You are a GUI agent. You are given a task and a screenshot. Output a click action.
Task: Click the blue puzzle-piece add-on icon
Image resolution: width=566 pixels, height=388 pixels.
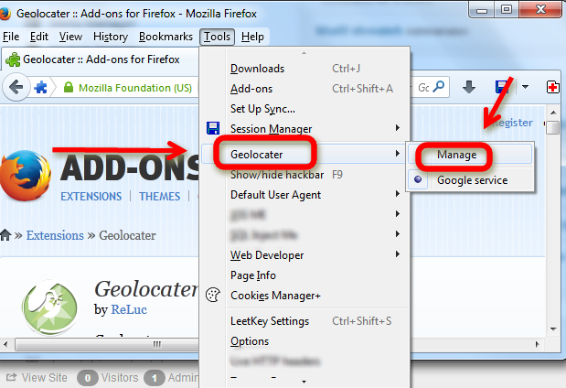41,89
